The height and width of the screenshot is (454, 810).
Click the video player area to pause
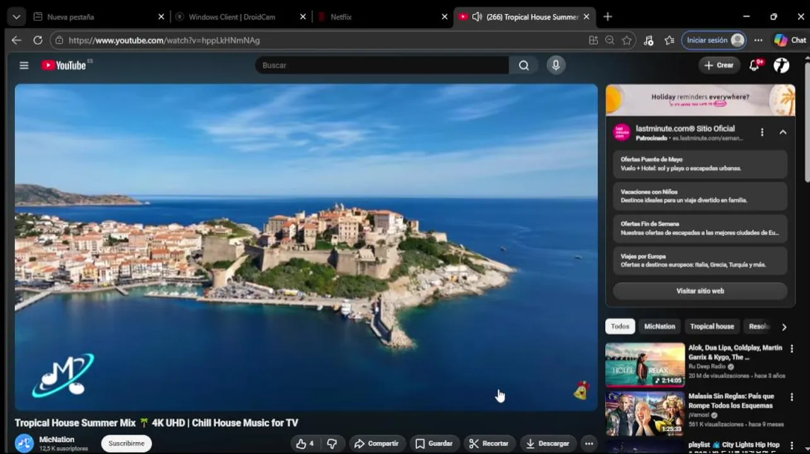click(x=306, y=247)
